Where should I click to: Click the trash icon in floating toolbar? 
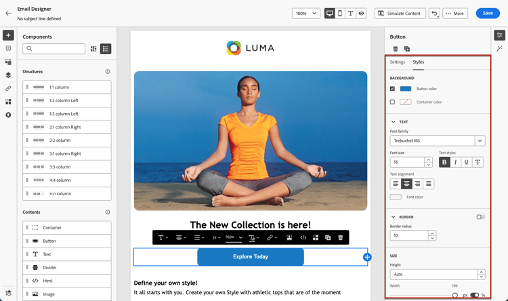click(x=341, y=237)
